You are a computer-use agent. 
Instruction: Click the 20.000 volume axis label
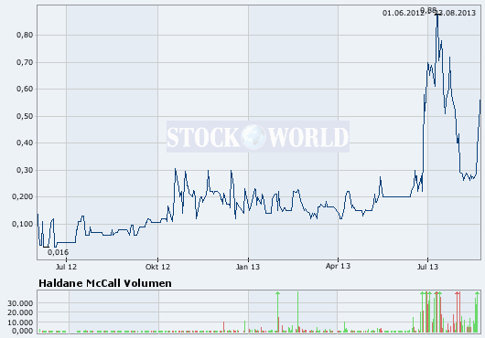point(20,312)
